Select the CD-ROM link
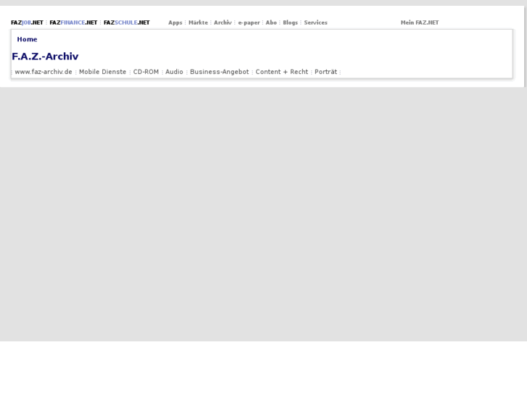527x395 pixels. [x=146, y=72]
